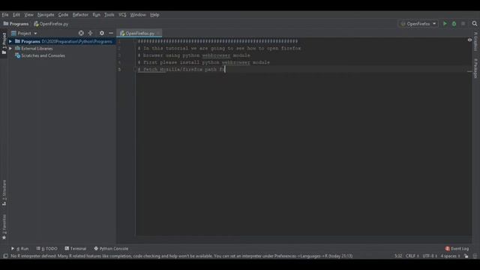Debug OpenFirefox with the bug icon

[x=454, y=24]
